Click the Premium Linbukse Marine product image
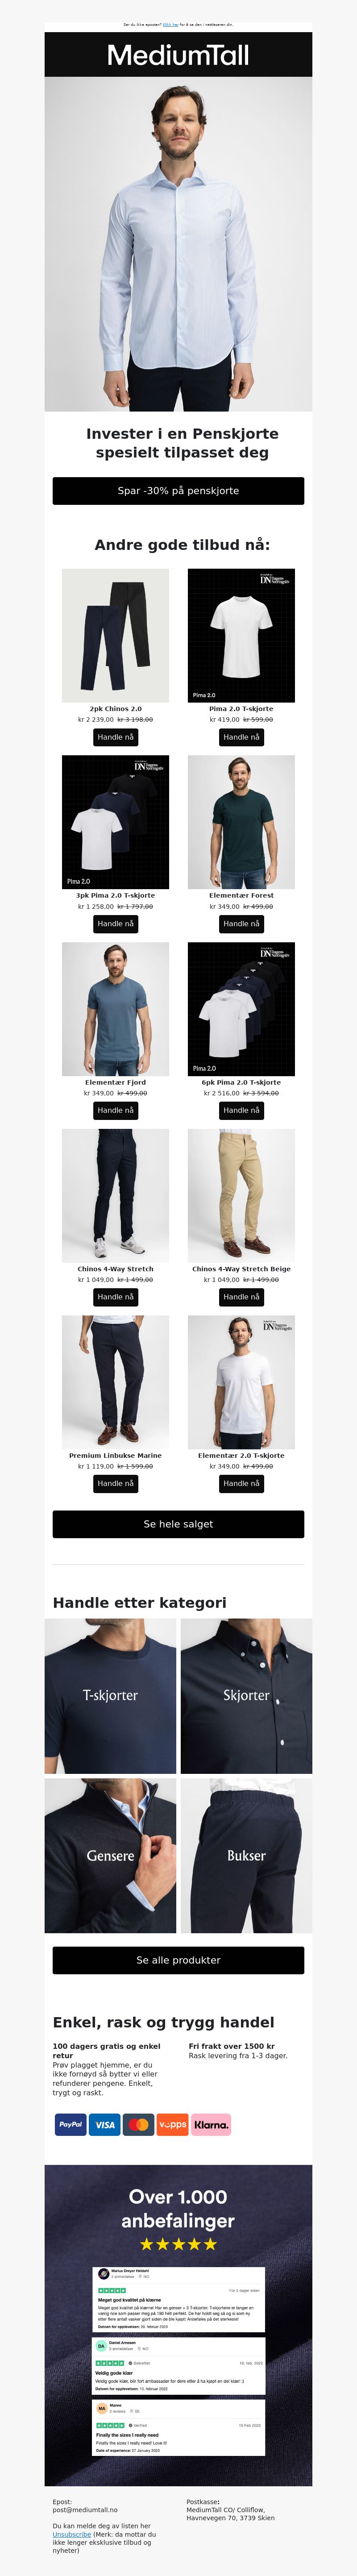This screenshot has width=357, height=2576. (115, 1382)
